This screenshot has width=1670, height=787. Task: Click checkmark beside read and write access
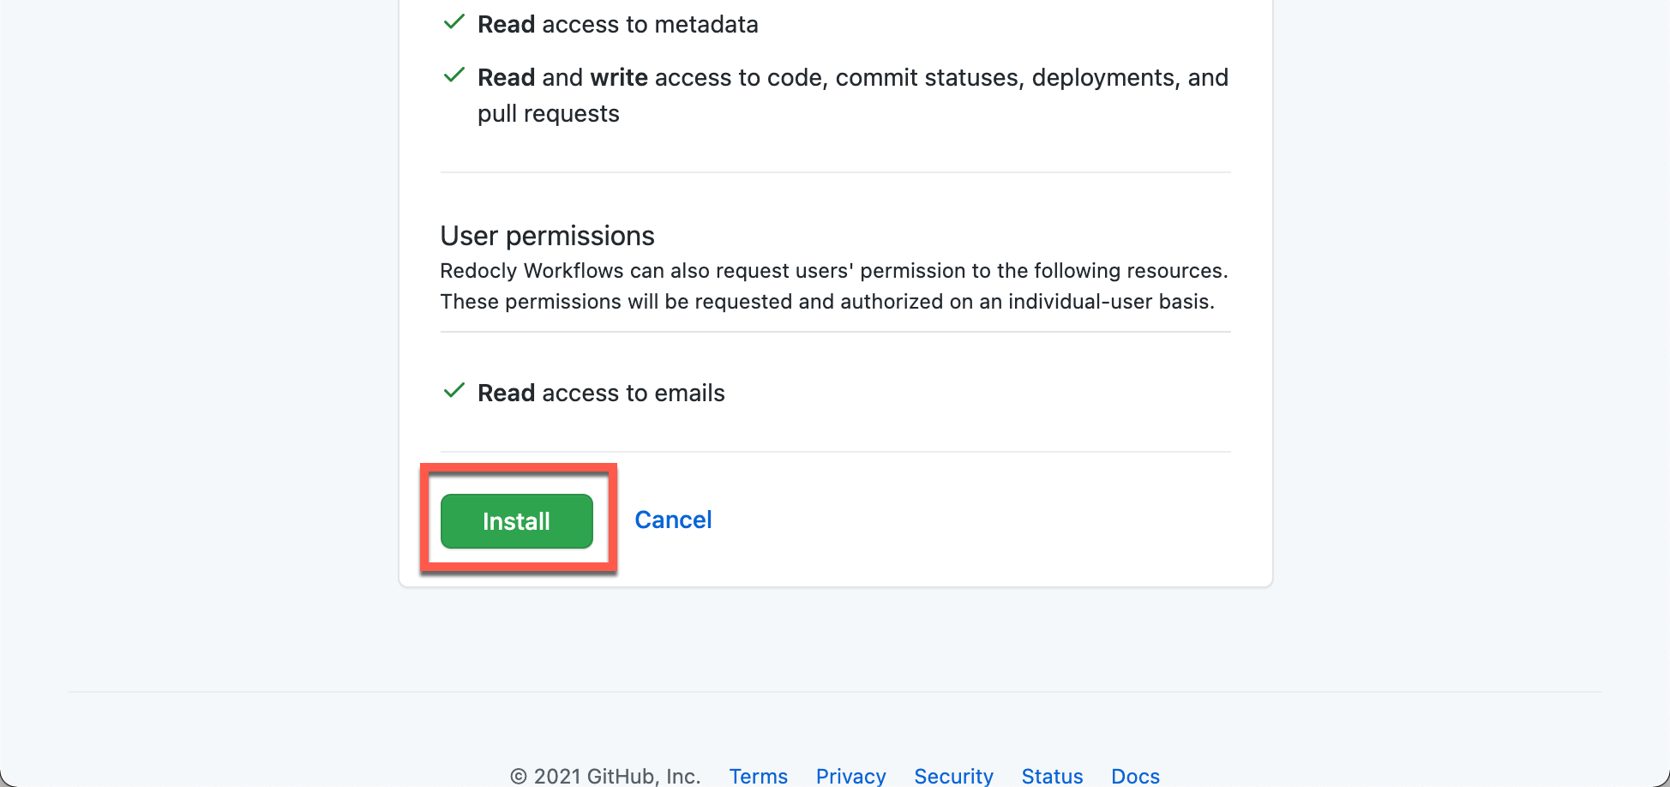pyautogui.click(x=454, y=75)
